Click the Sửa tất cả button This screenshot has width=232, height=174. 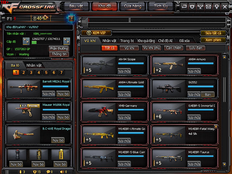click(213, 33)
